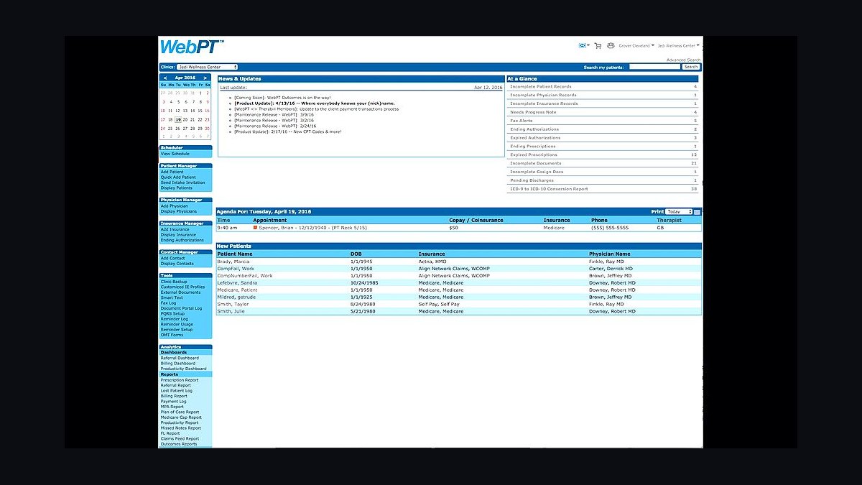Image resolution: width=862 pixels, height=485 pixels.
Task: Click Quick Add Patient link
Action: pyautogui.click(x=177, y=177)
